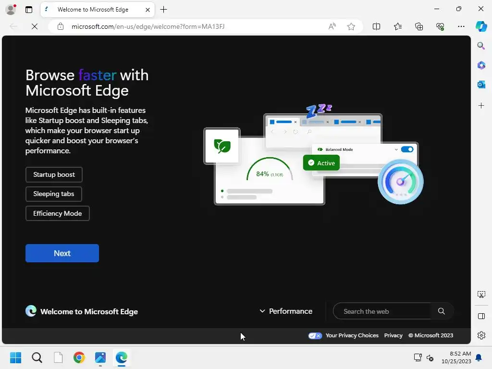
Task: Open the profile avatar menu
Action: tap(11, 10)
